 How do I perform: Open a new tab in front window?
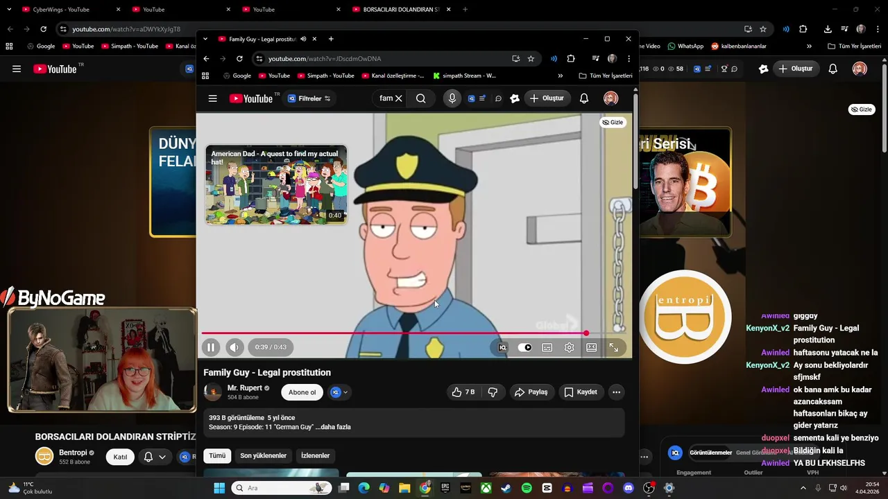(331, 39)
